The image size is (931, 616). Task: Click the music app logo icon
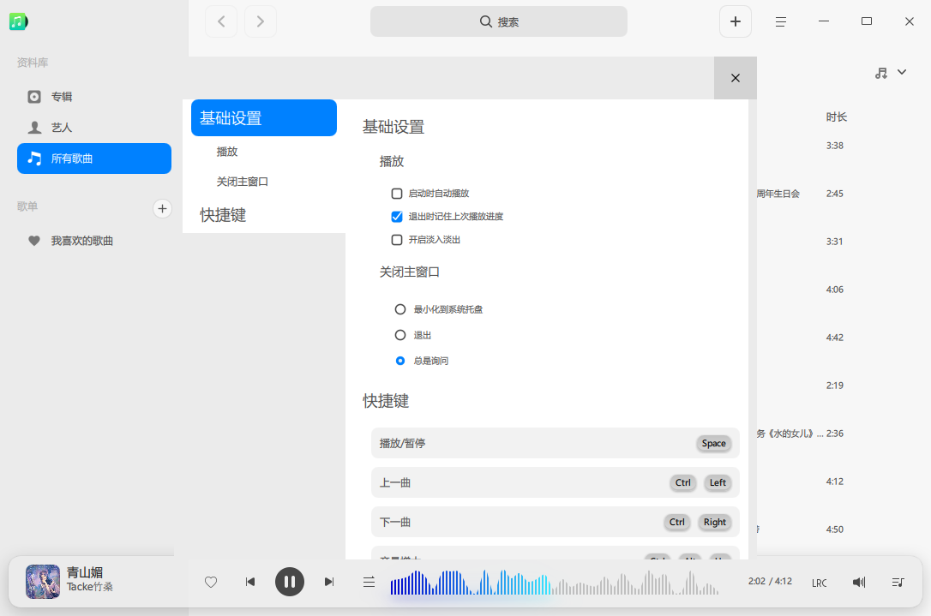click(x=18, y=22)
